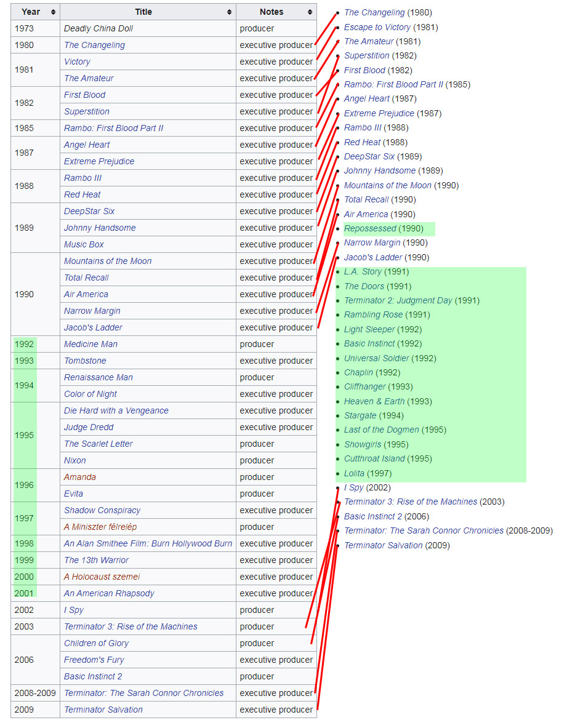Open Tombstone link
The width and height of the screenshot is (575, 728).
[x=85, y=361]
